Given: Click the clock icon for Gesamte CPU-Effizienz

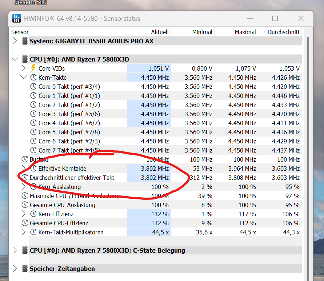Looking at the screenshot, I should [x=25, y=223].
